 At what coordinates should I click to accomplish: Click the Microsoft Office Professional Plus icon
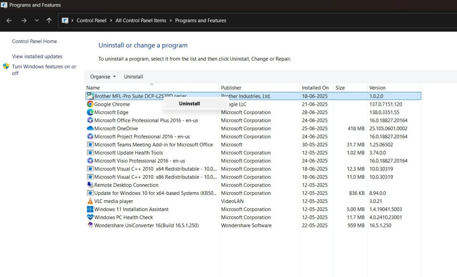click(90, 120)
